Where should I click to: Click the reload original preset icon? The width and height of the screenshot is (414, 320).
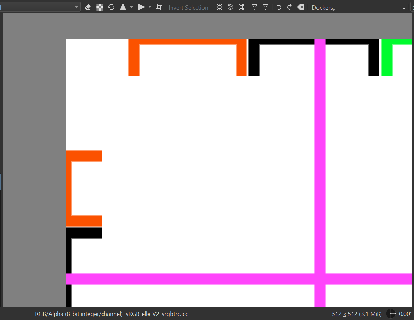tap(111, 7)
